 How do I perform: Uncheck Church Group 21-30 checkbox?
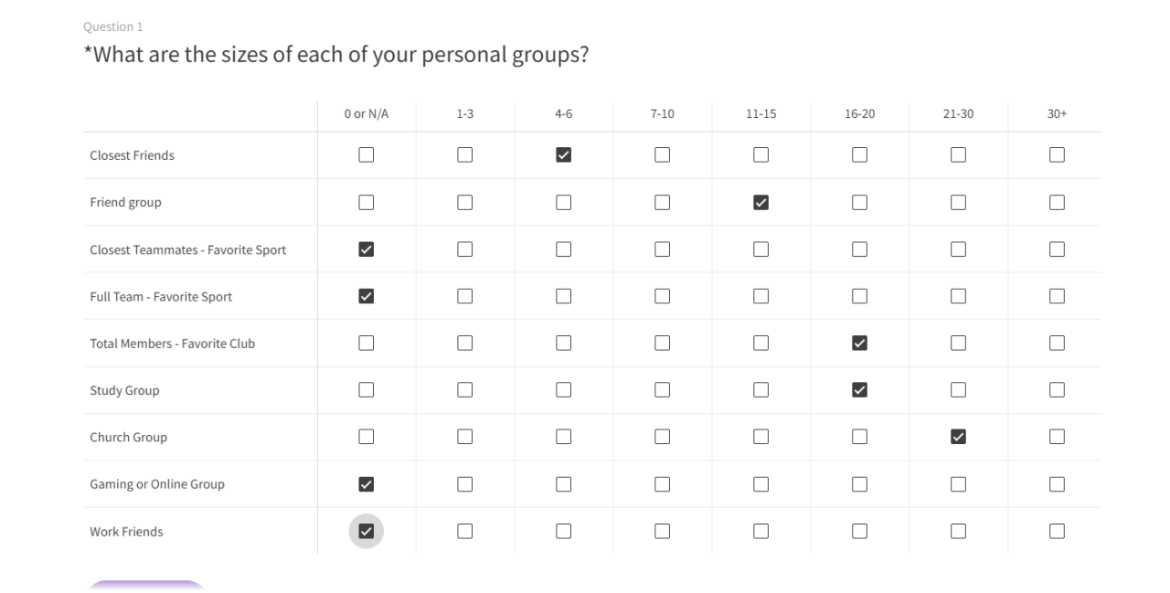point(958,437)
